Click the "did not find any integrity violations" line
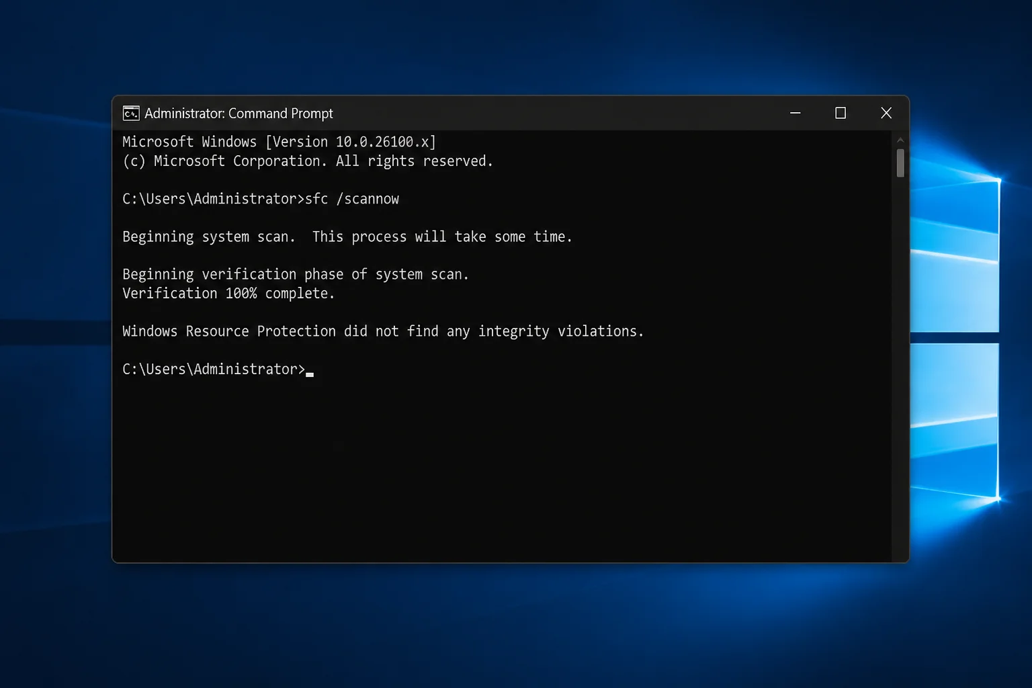This screenshot has width=1032, height=688. [383, 331]
